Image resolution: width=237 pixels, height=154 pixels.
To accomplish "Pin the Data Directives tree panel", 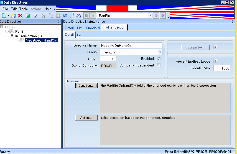I will tap(59, 22).
